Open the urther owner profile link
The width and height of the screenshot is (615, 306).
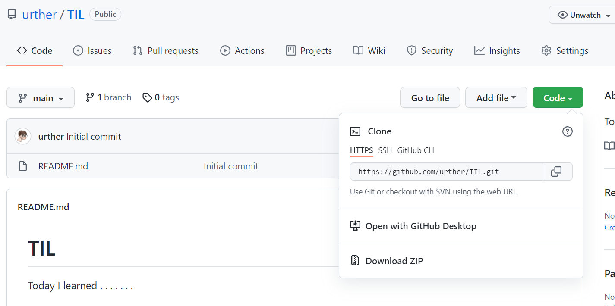pos(40,15)
